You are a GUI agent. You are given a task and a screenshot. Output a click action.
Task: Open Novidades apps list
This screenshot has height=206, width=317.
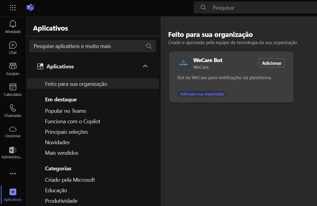click(x=57, y=142)
